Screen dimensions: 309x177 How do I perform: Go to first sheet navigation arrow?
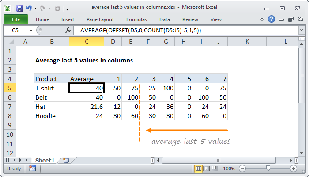(8, 160)
